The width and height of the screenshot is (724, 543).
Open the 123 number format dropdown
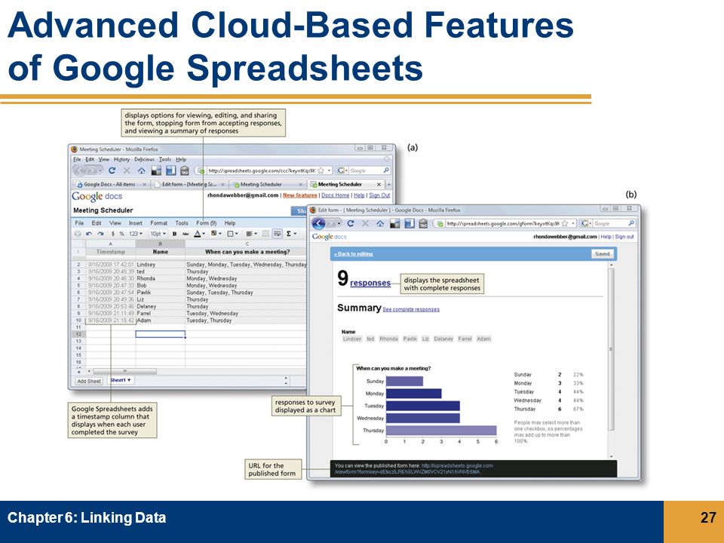point(135,234)
